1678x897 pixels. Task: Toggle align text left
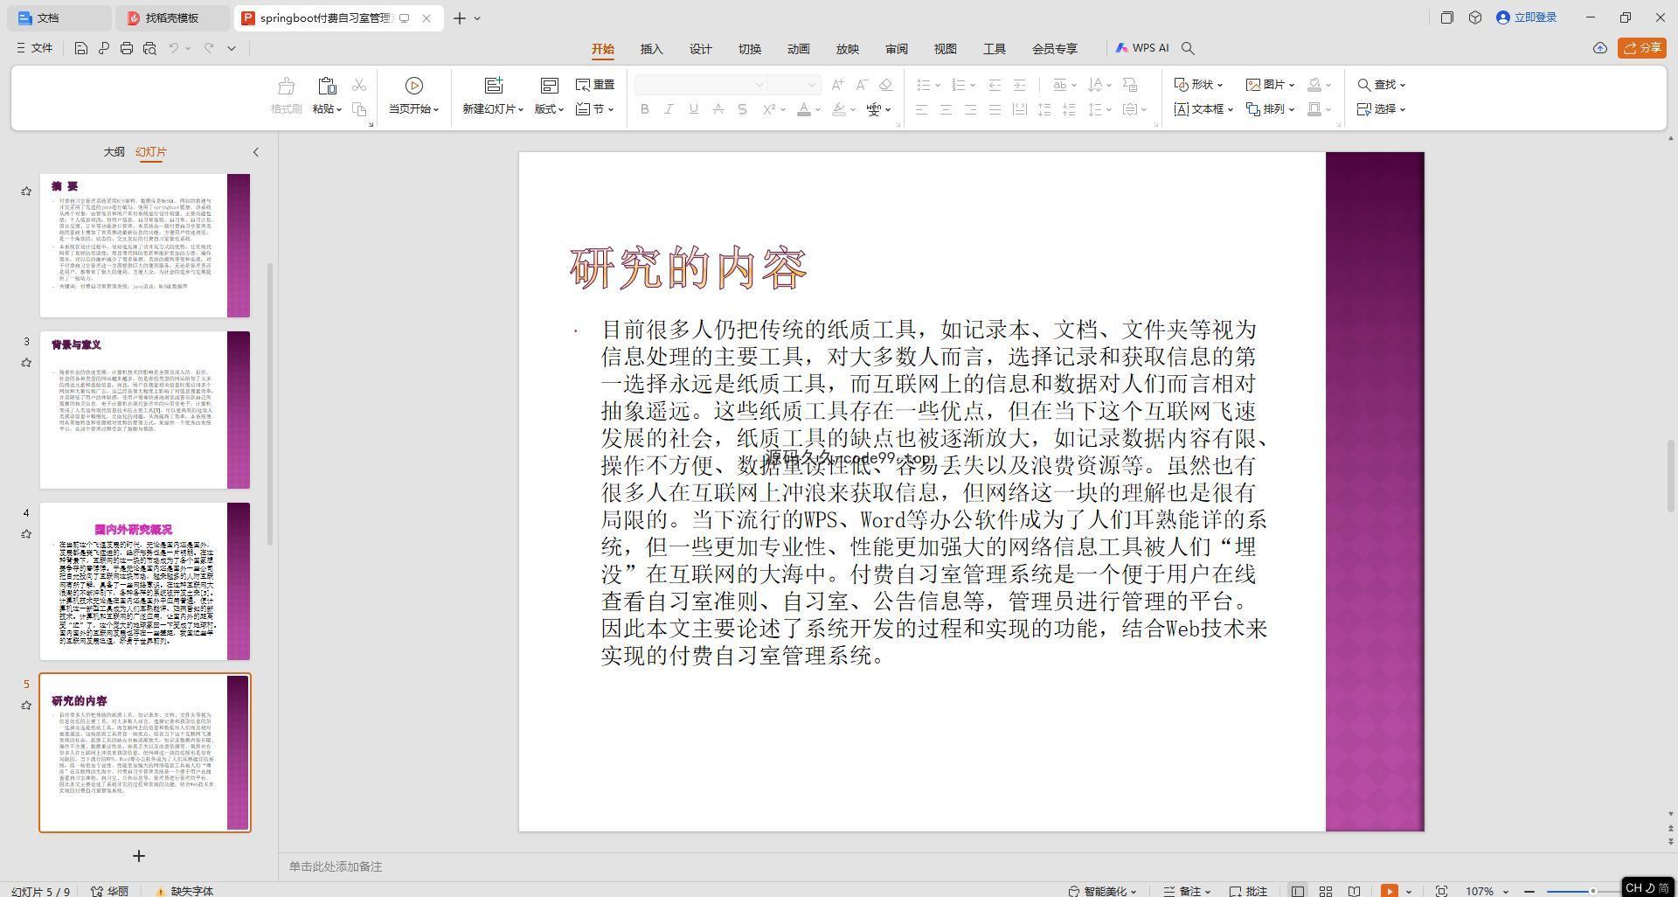click(x=921, y=109)
